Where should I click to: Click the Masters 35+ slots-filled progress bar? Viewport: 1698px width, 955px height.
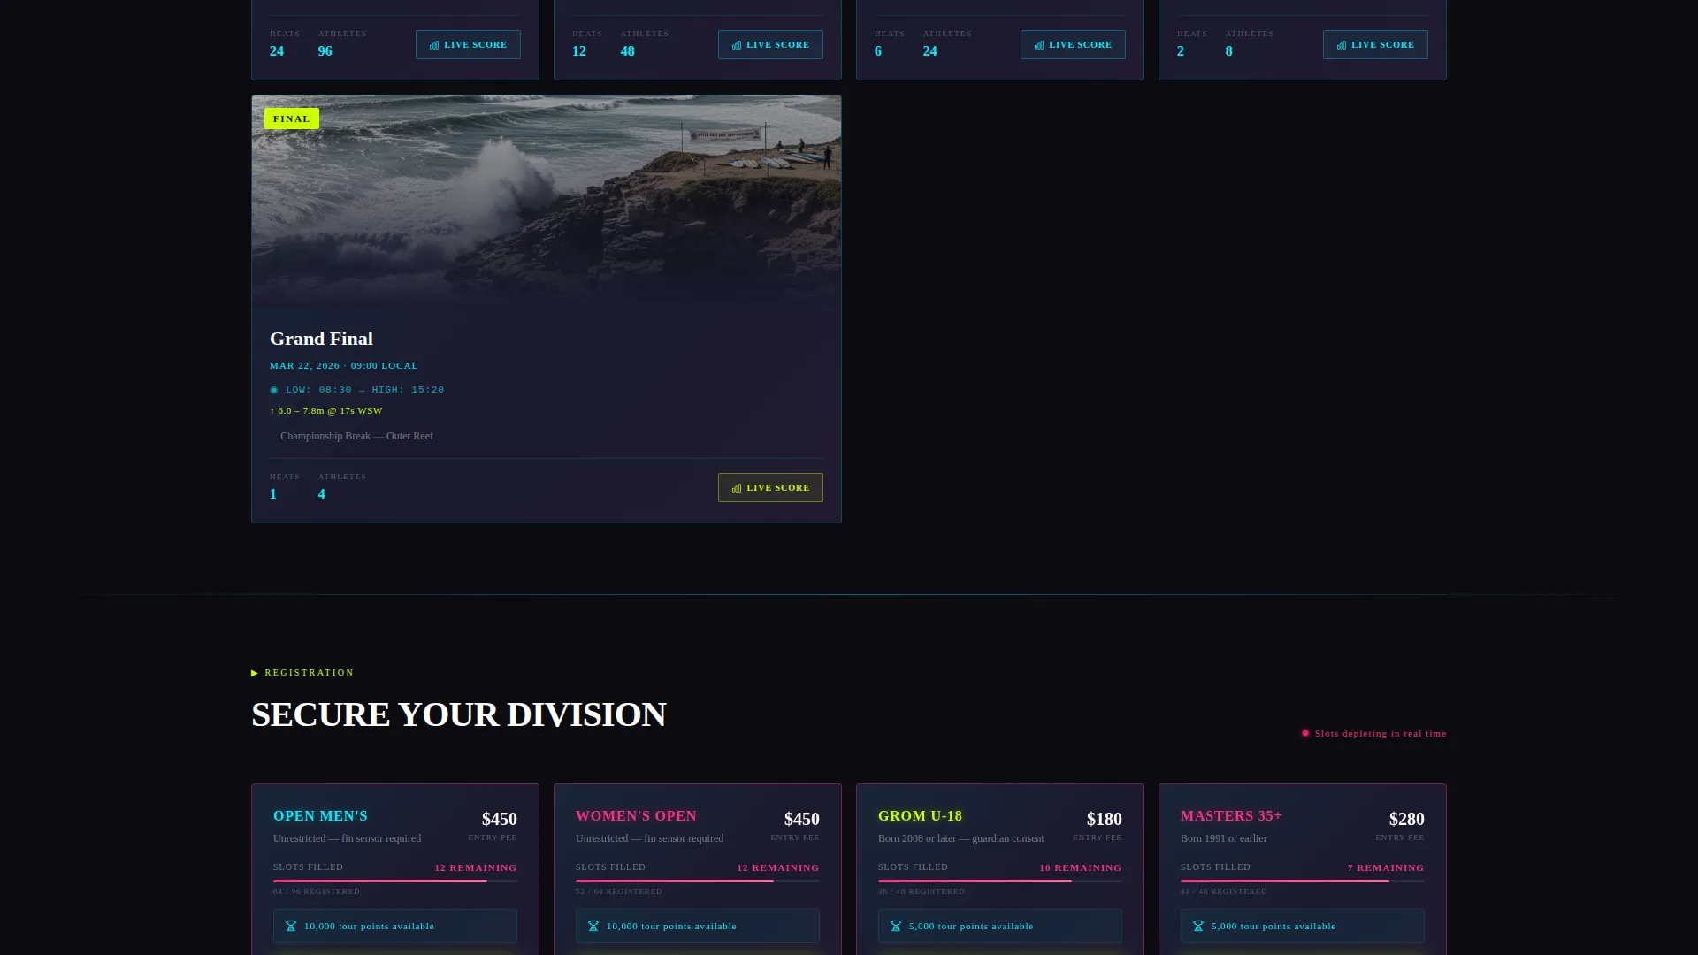(1303, 881)
